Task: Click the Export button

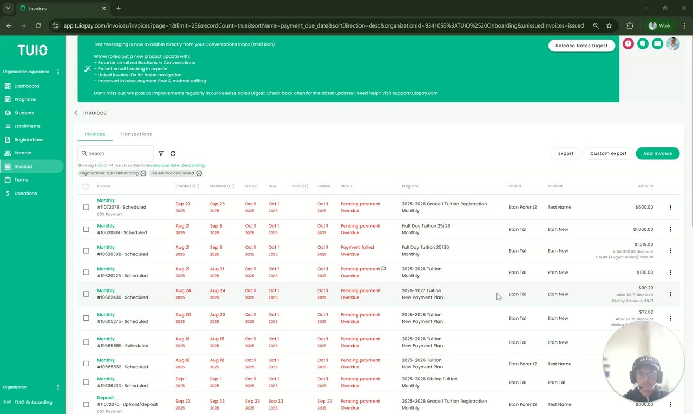Action: pyautogui.click(x=566, y=153)
